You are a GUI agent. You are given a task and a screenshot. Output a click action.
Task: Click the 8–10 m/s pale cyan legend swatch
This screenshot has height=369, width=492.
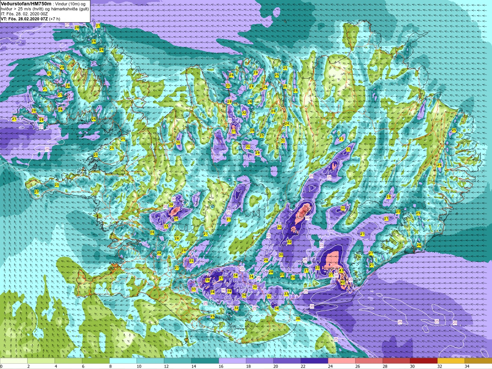pyautogui.click(x=123, y=361)
